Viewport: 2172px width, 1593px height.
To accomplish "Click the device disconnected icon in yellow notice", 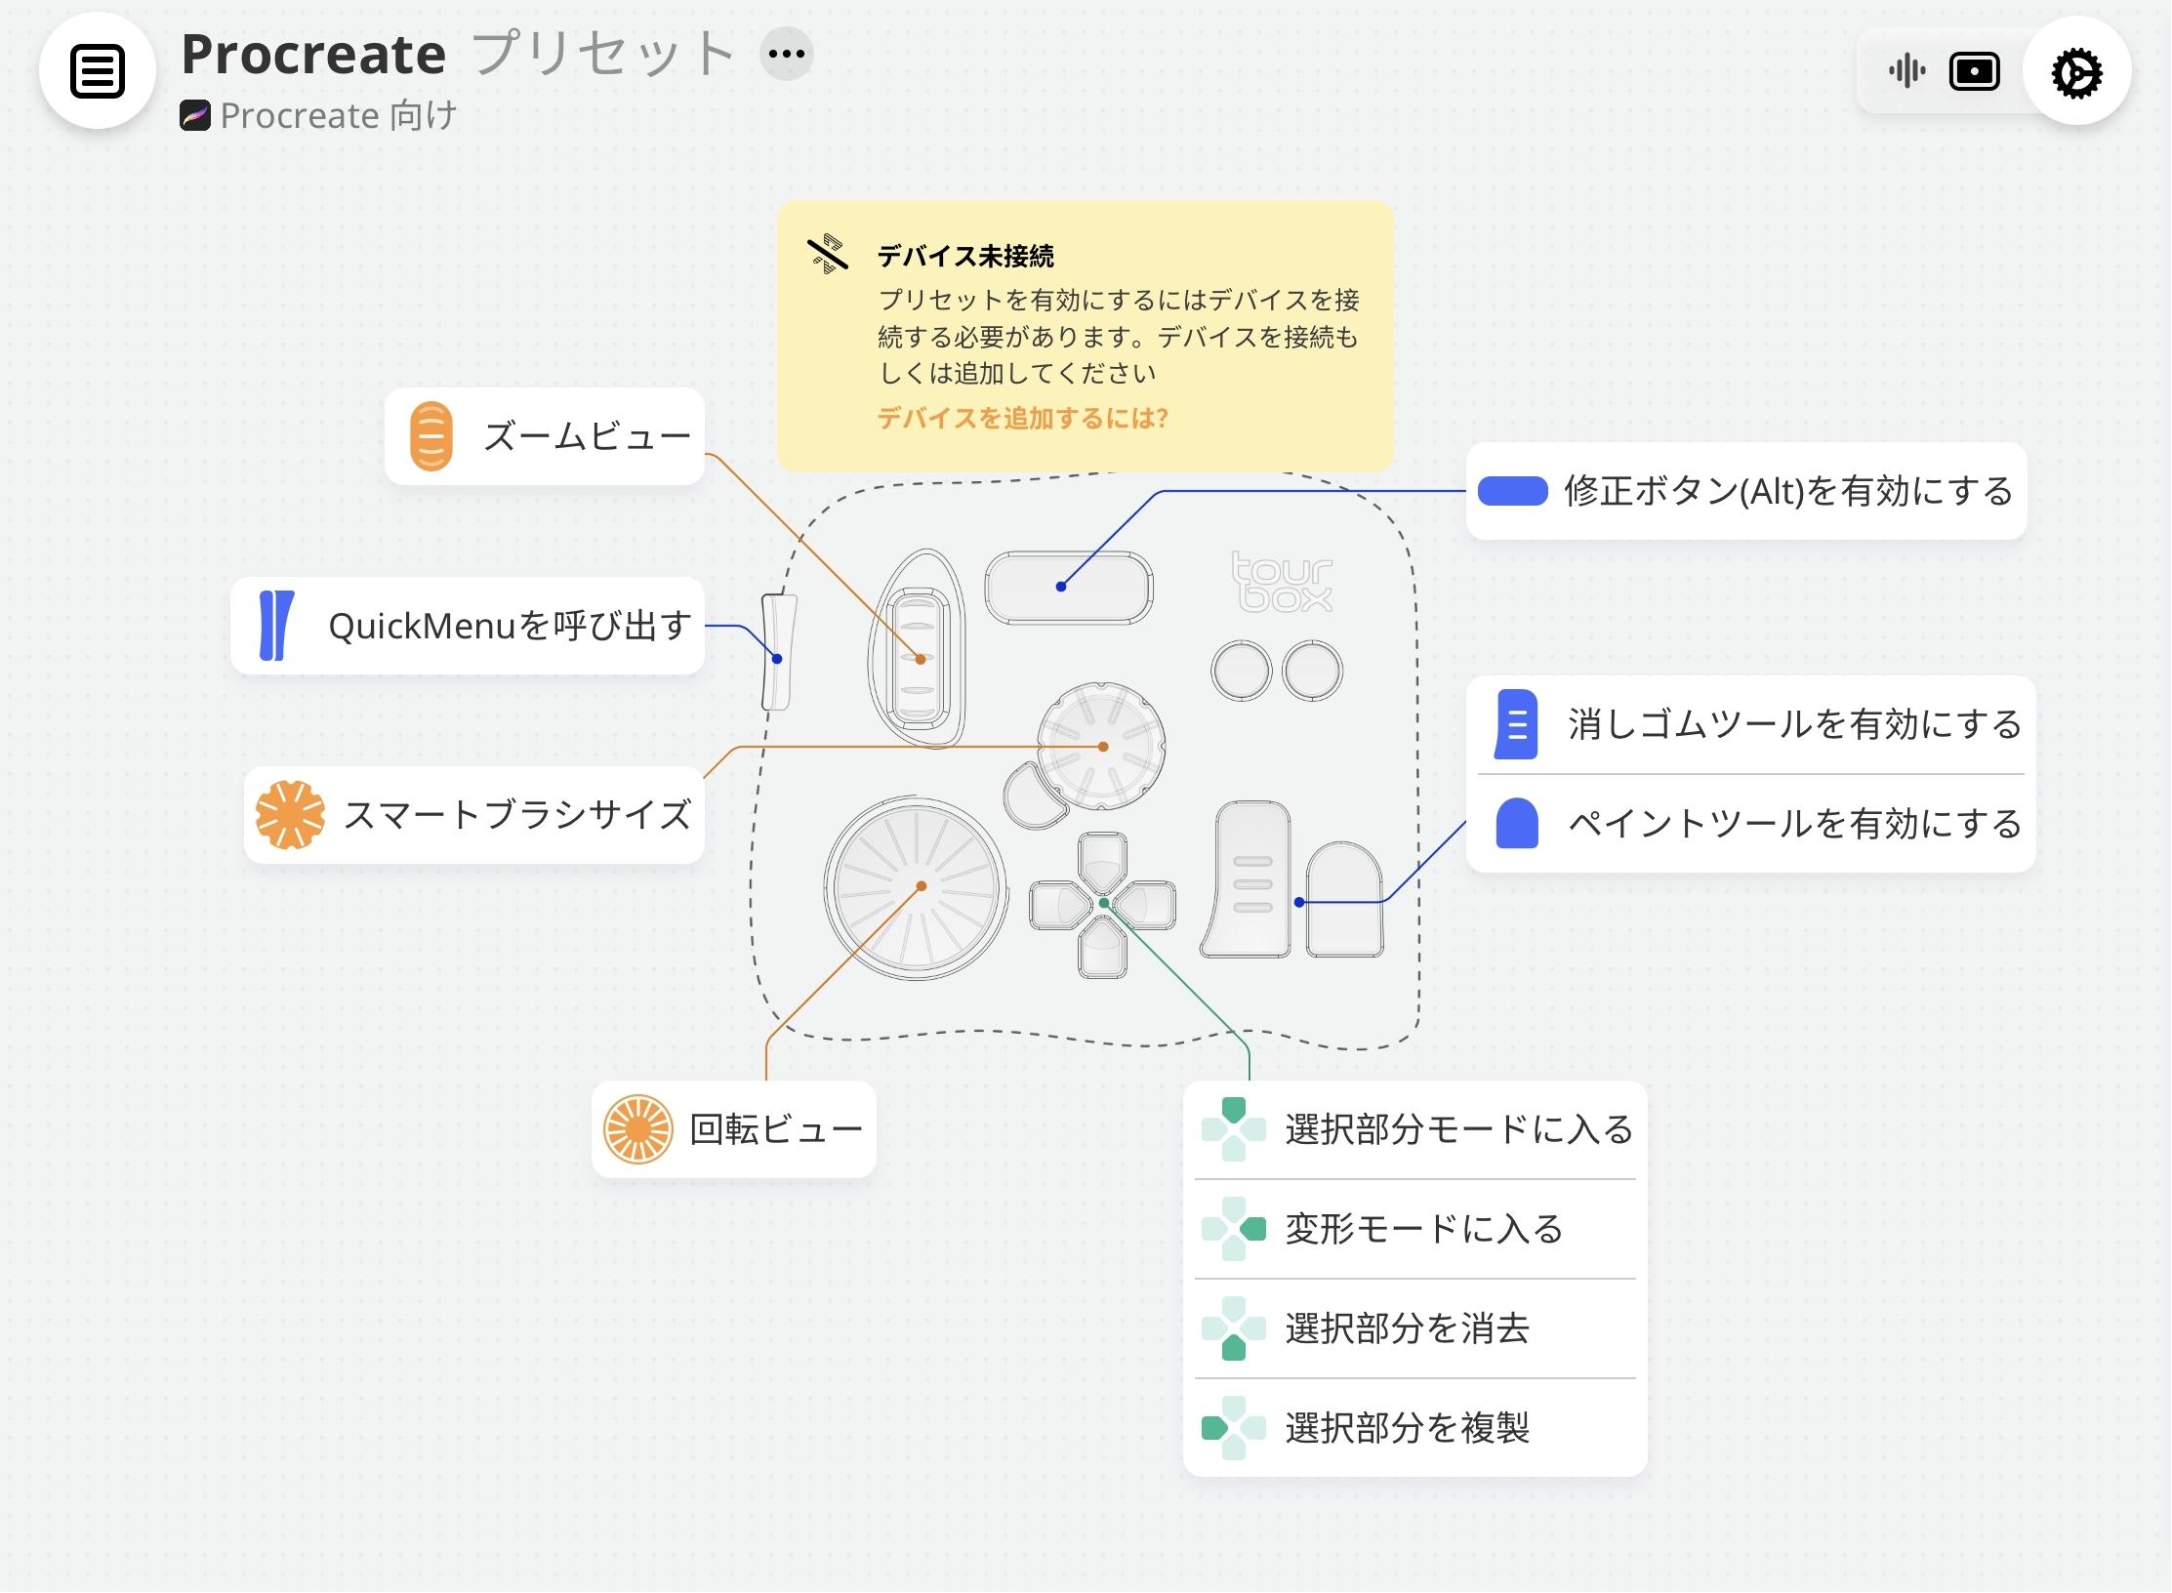I will (x=828, y=254).
